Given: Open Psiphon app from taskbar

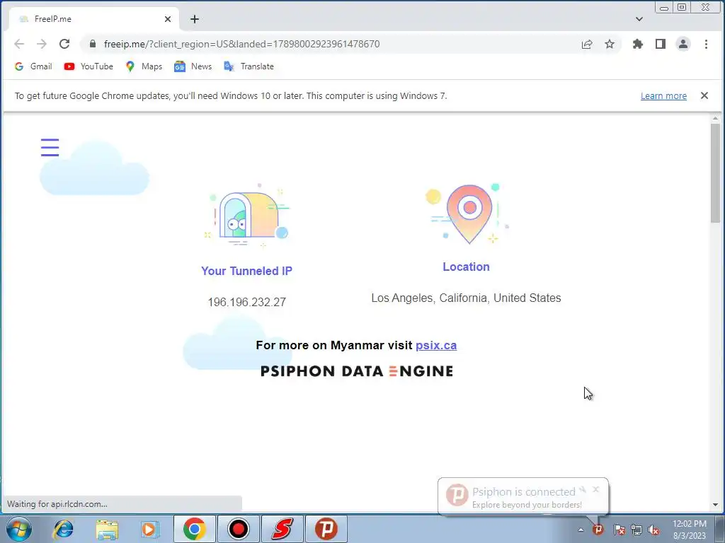Looking at the screenshot, I should coord(326,529).
